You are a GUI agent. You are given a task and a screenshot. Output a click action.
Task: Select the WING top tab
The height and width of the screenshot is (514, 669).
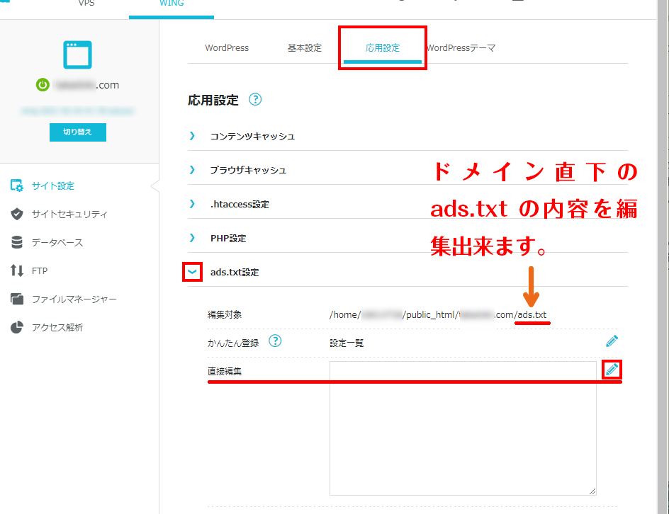tap(172, 4)
